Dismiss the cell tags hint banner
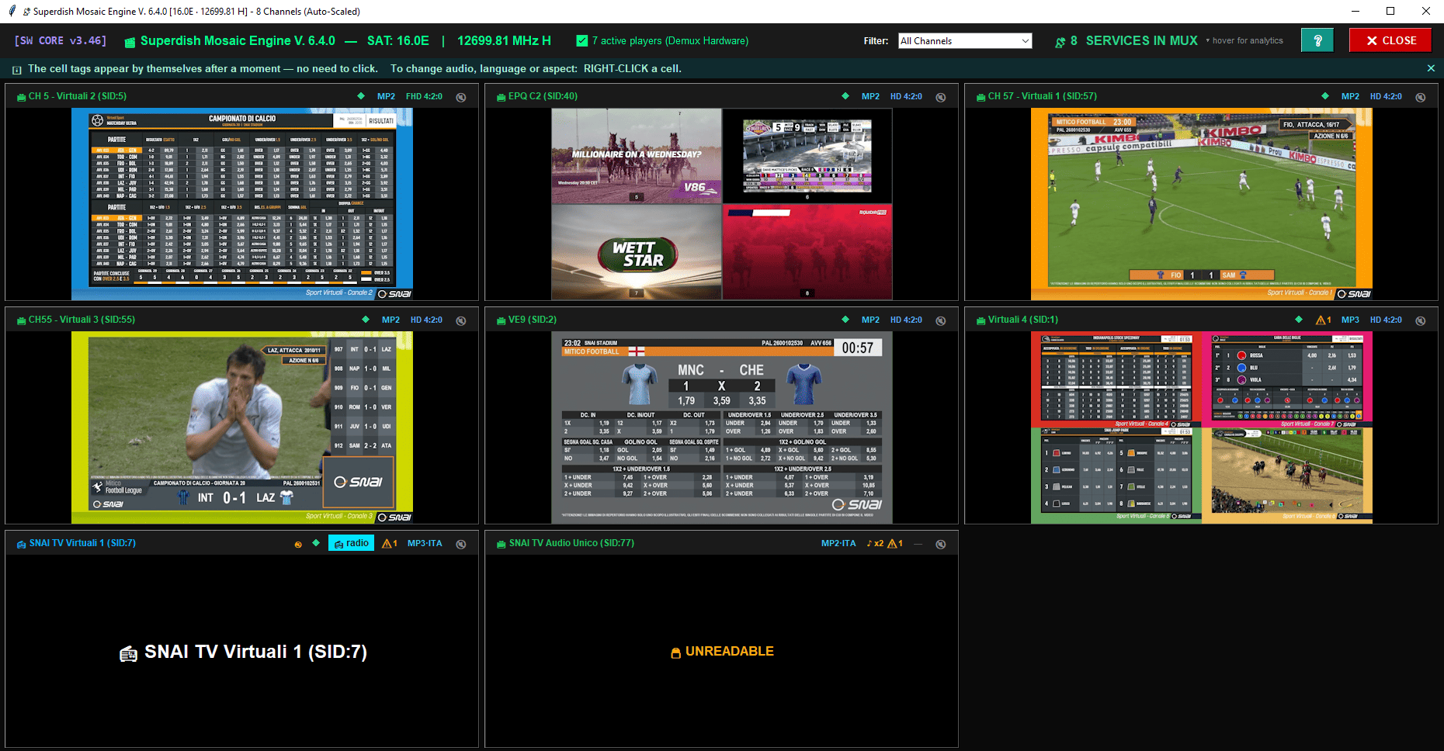The image size is (1444, 751). click(x=1431, y=68)
